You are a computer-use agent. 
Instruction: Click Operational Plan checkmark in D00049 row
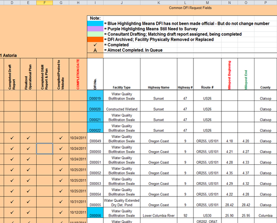(x=28, y=138)
